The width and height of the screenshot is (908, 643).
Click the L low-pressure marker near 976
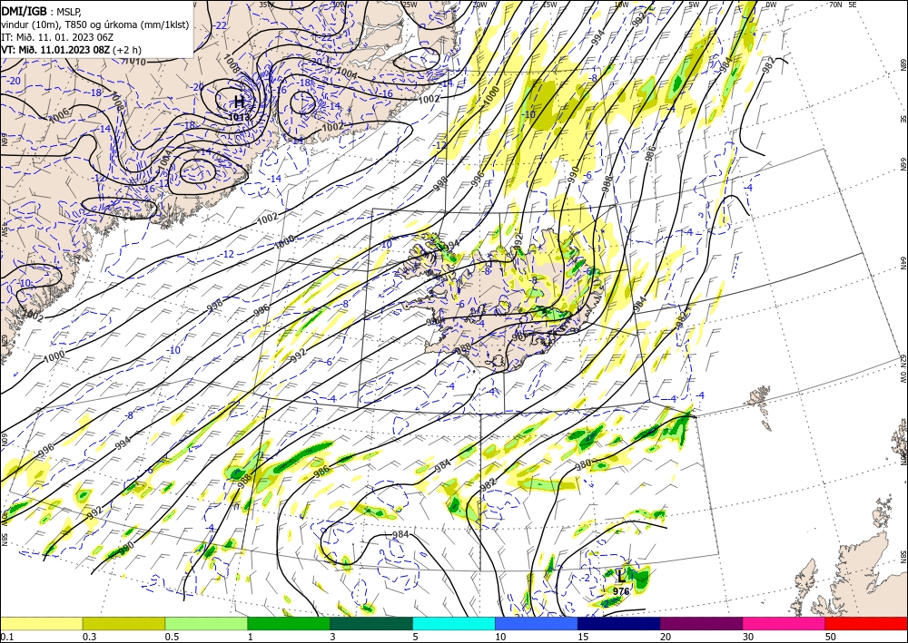621,576
